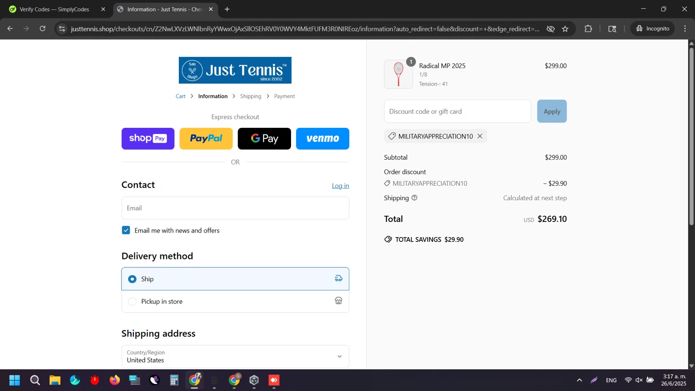Switch to the Verify Codes SimplyCodes tab
Image resolution: width=695 pixels, height=391 pixels.
pos(55,9)
